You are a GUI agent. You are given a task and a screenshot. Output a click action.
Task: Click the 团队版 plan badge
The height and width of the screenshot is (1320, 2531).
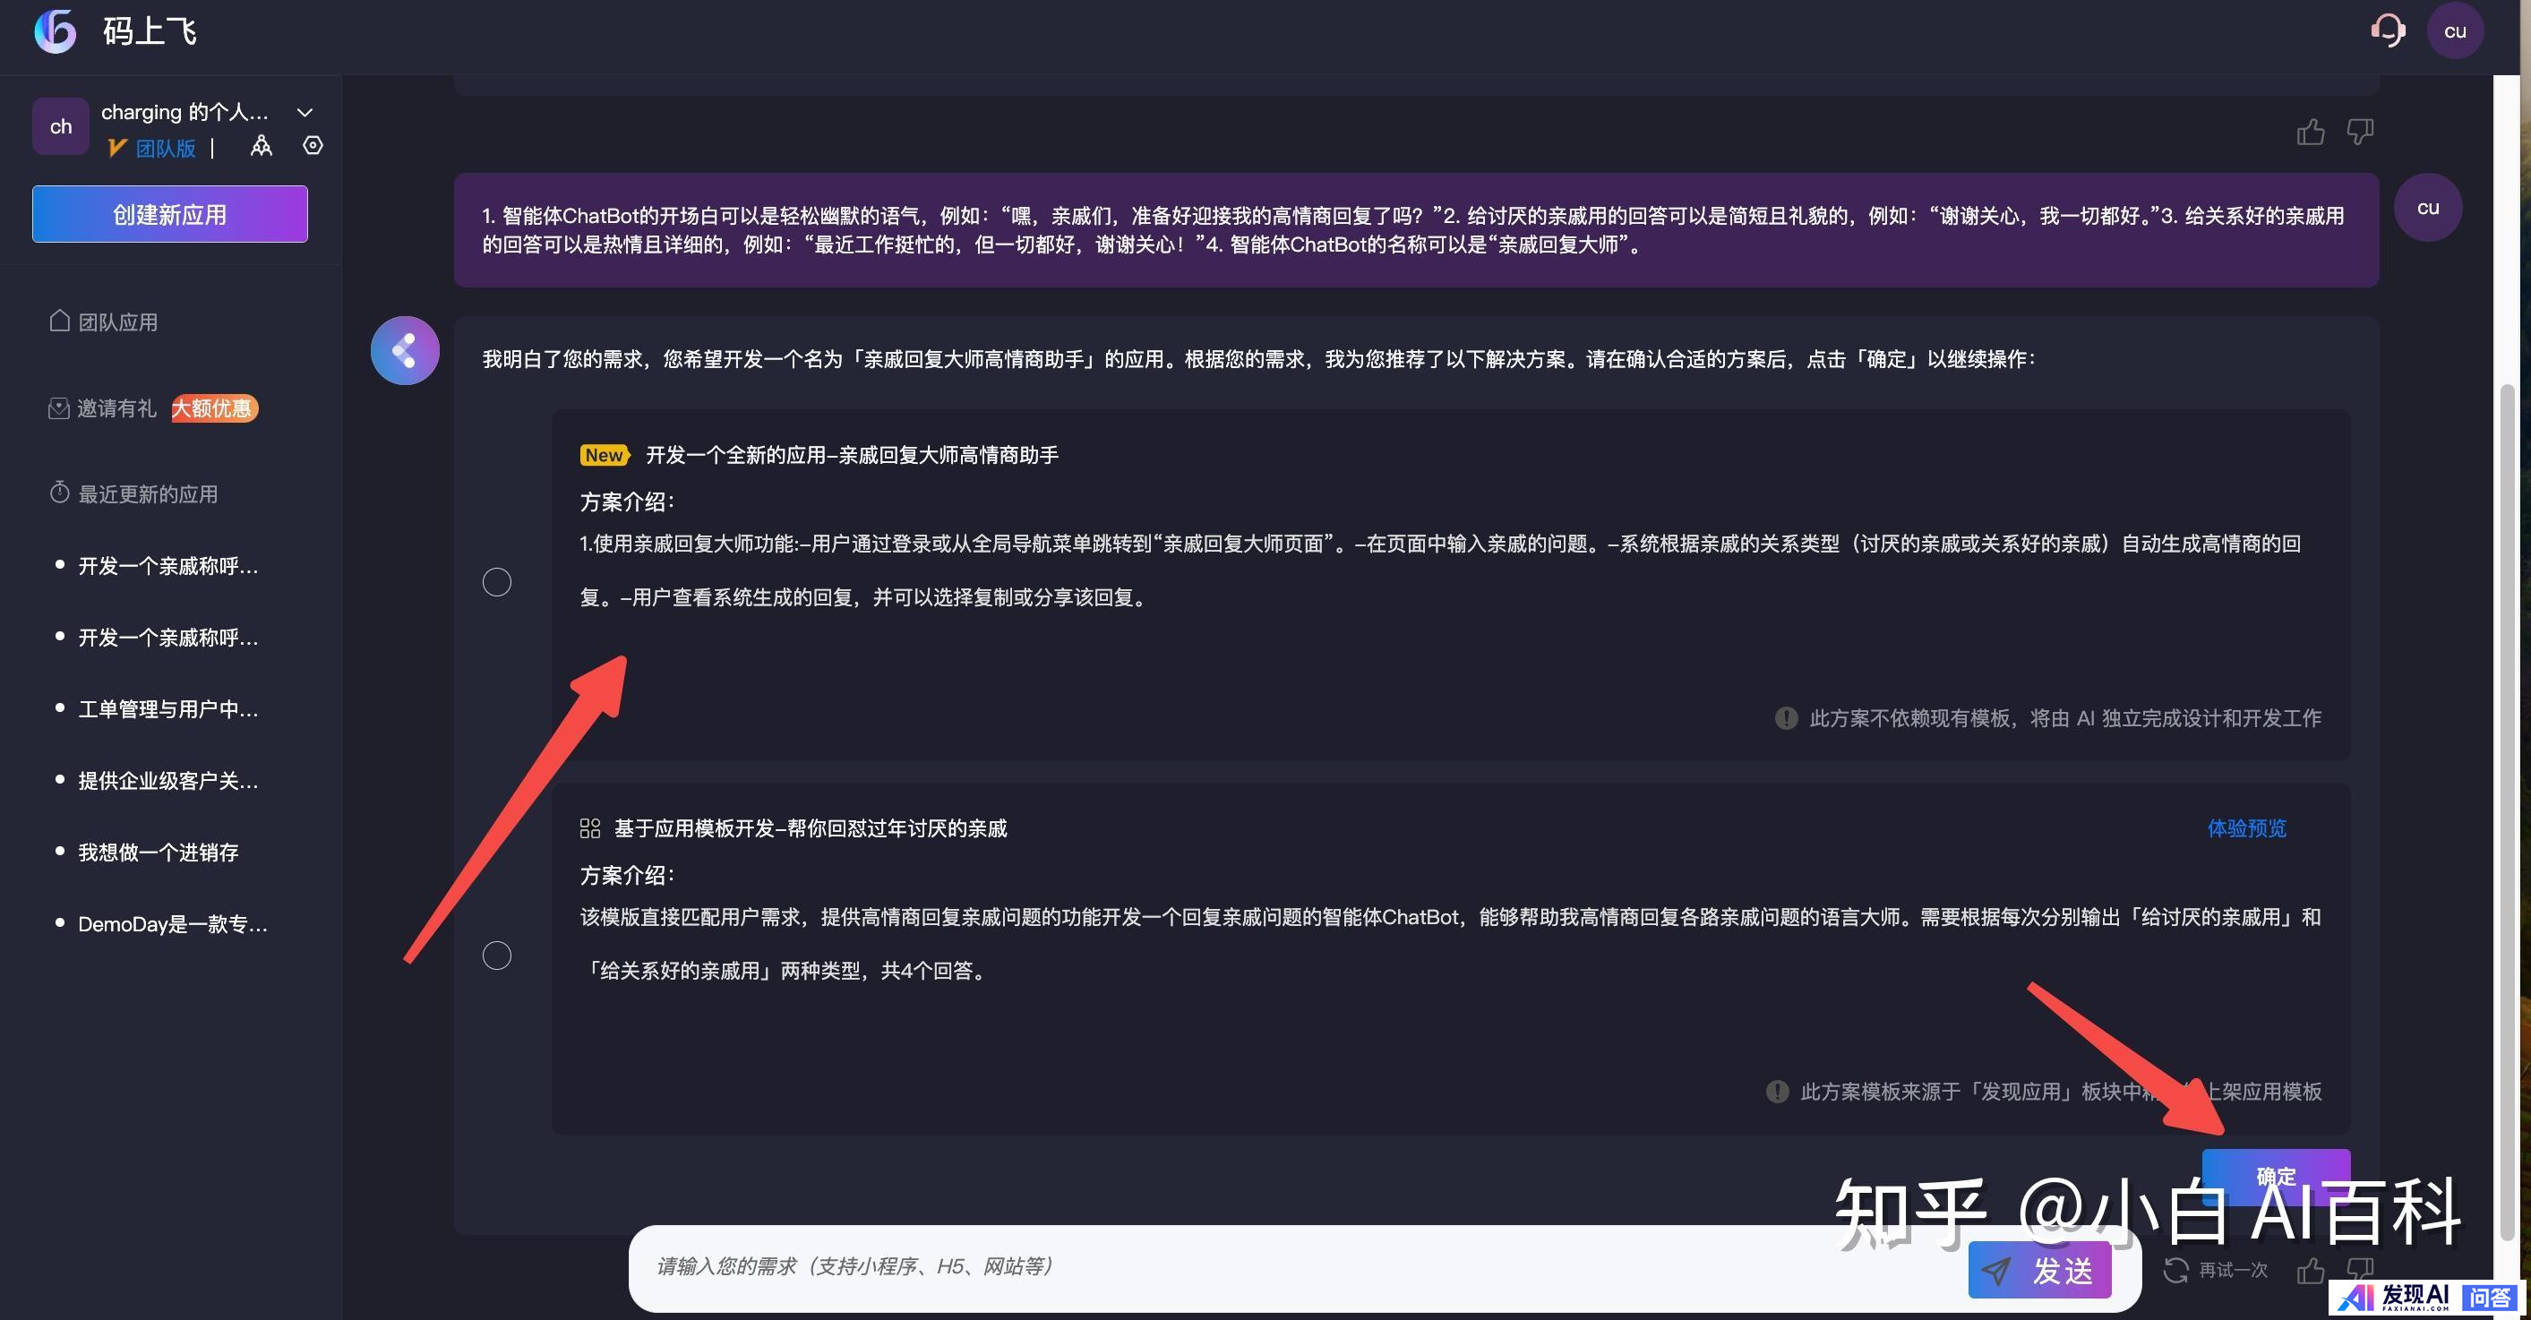coord(152,149)
